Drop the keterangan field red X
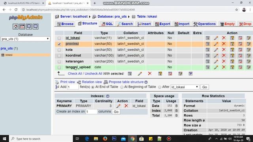This screenshot has width=253, height=142. pyautogui.click(x=224, y=62)
